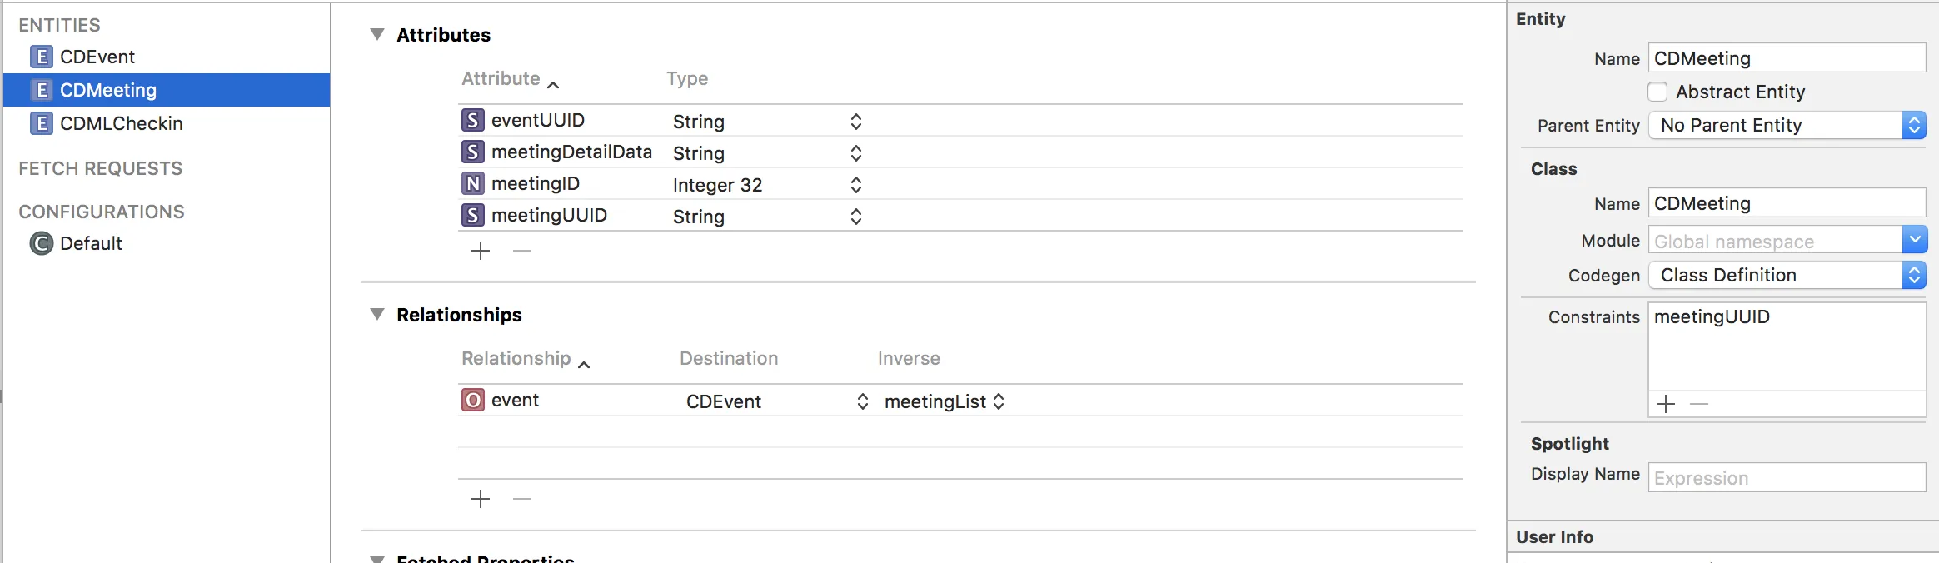Click the CDEvent entity icon
Image resolution: width=1939 pixels, height=563 pixels.
pos(41,57)
